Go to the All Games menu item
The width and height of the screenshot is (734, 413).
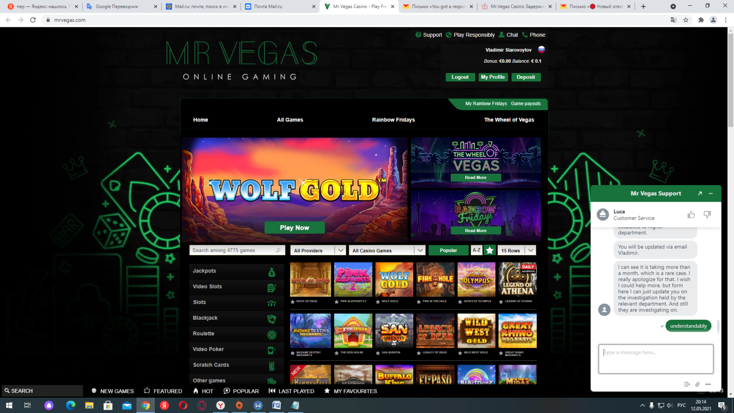point(290,120)
